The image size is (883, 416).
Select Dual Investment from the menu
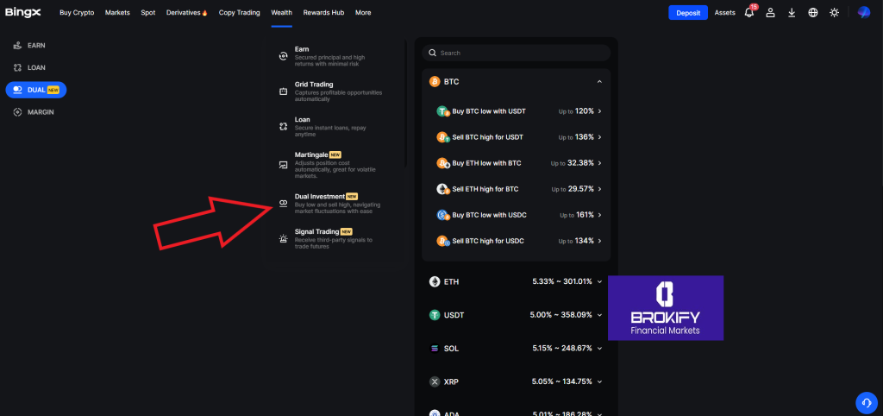319,197
